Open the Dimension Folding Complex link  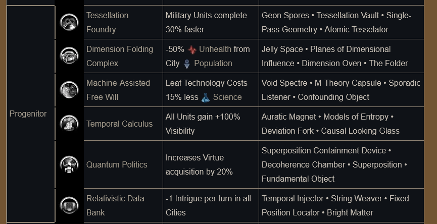[120, 56]
